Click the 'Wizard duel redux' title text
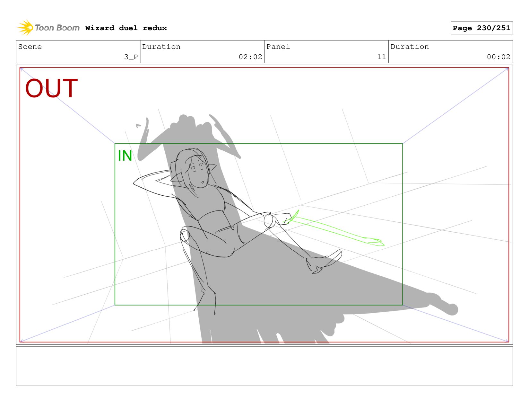 click(x=126, y=28)
